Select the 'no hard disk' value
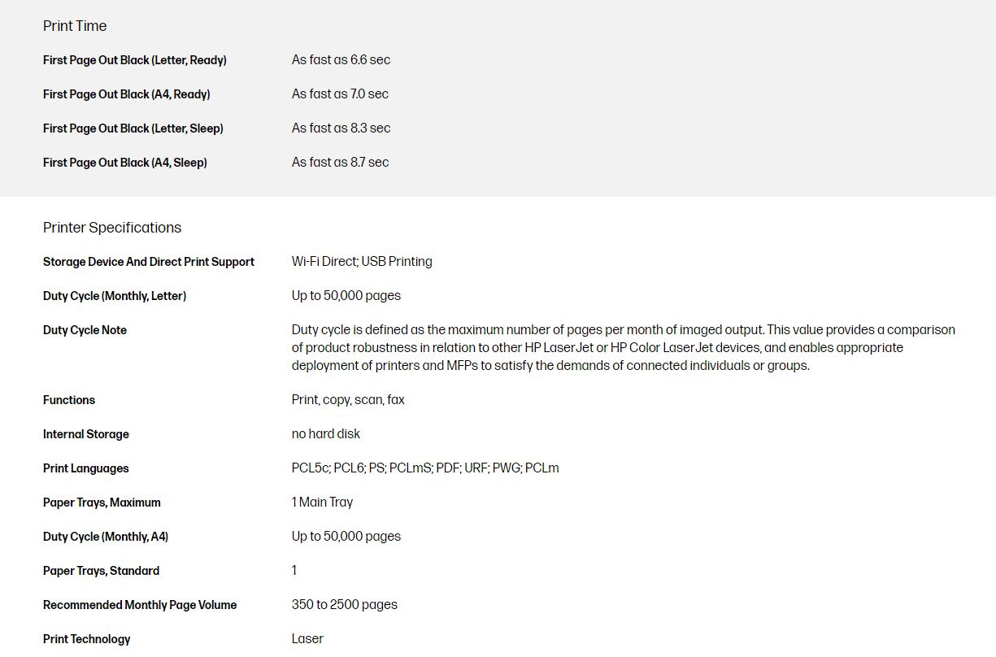The height and width of the screenshot is (657, 996). 326,434
